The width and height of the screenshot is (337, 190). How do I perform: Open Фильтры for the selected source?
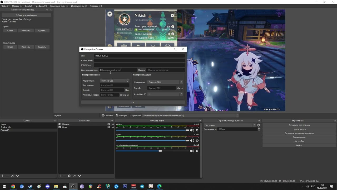121,116
